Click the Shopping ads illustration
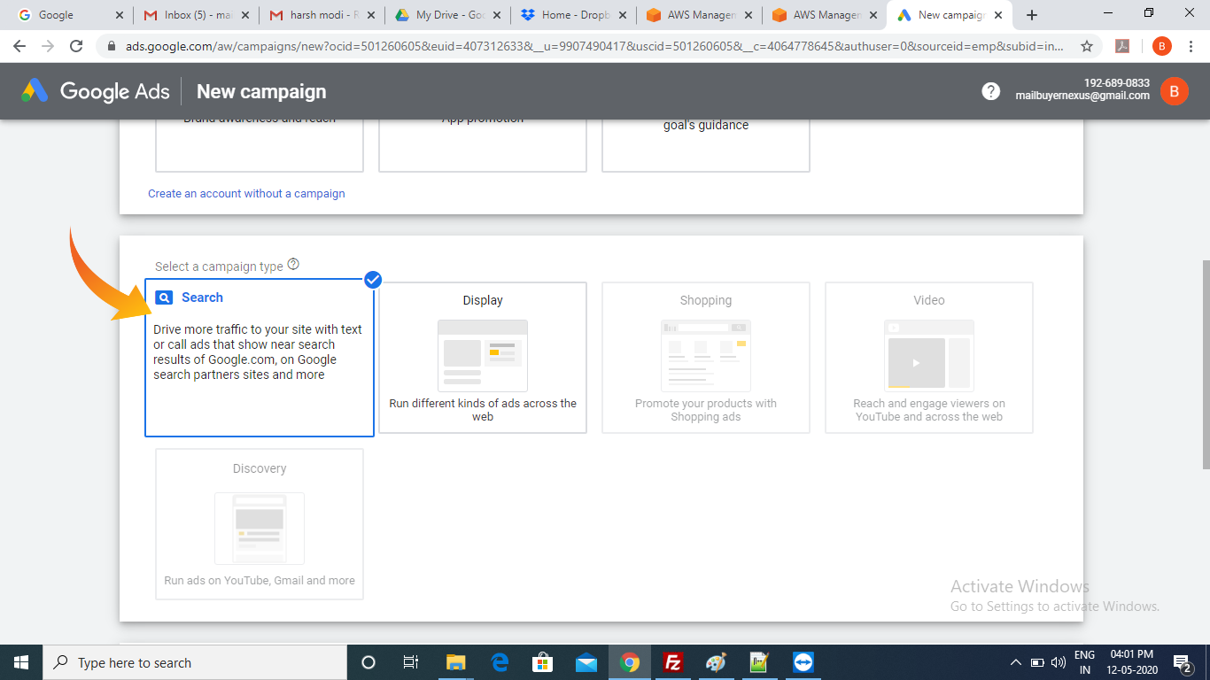1210x680 pixels. click(x=706, y=356)
